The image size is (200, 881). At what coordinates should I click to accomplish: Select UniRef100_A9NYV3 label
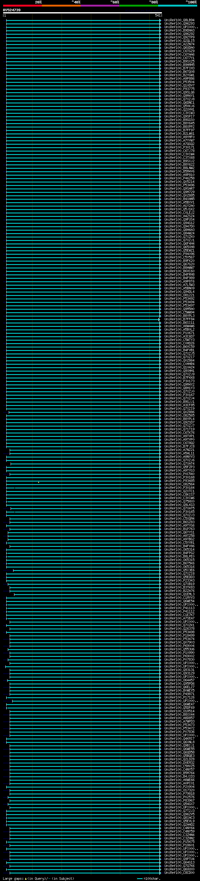tap(179, 457)
